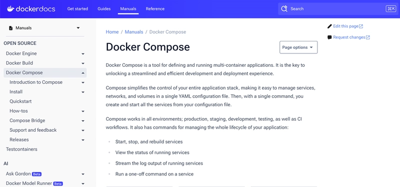Screen dimensions: 400x187
Task: Select Docker Compose in sidebar
Action: click(24, 72)
